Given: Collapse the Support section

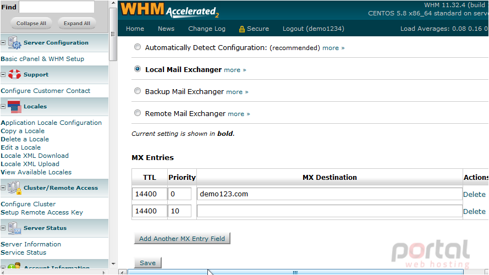Looking at the screenshot, I should pyautogui.click(x=3, y=74).
